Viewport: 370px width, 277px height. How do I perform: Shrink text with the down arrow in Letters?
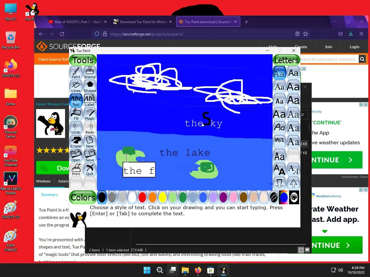[280, 184]
